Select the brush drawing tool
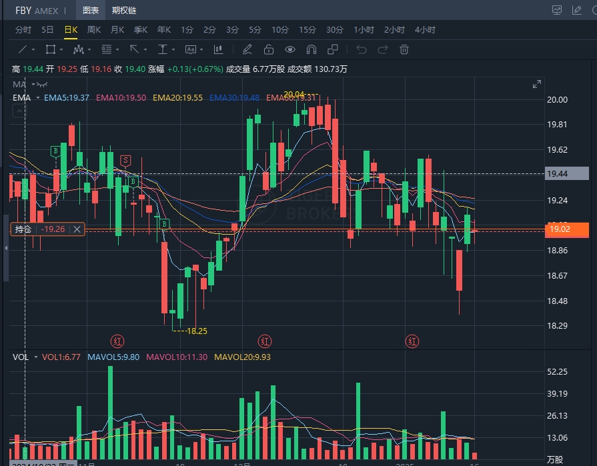This screenshot has width=597, height=466. (247, 49)
